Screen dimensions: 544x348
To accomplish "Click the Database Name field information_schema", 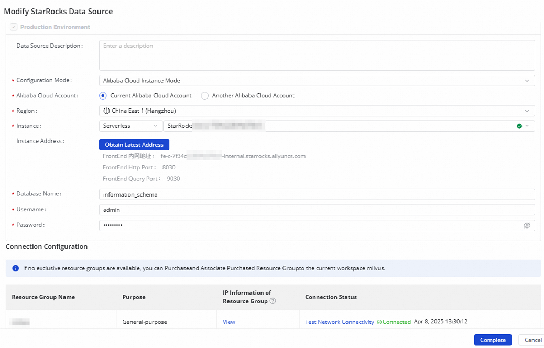I will pyautogui.click(x=317, y=194).
